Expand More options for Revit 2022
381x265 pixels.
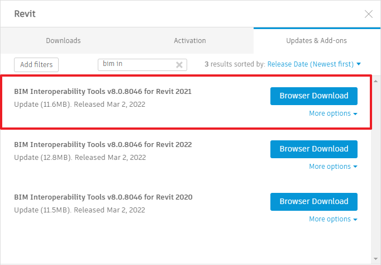point(333,167)
